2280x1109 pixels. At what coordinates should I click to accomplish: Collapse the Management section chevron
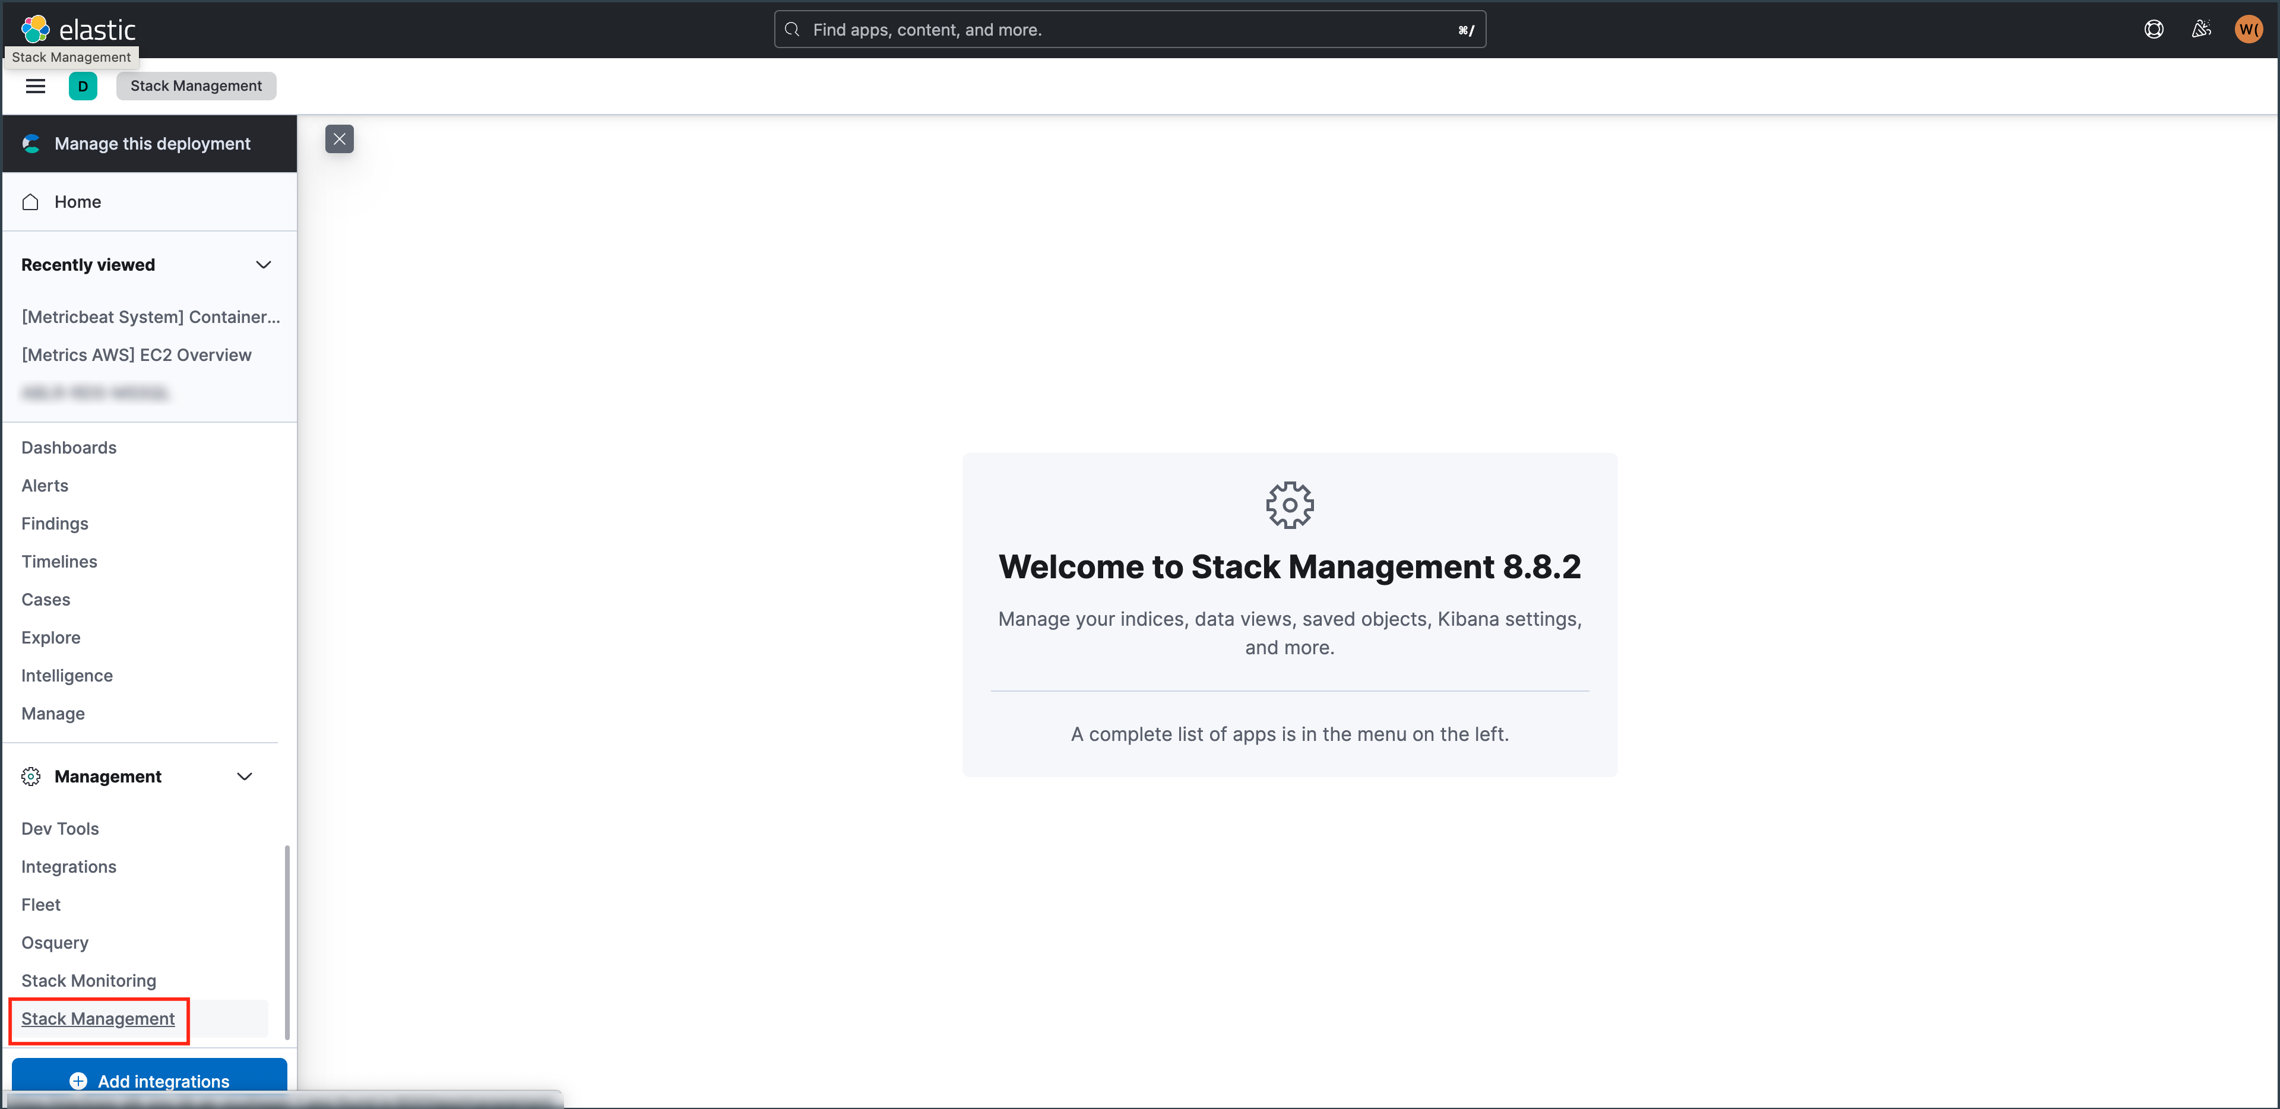245,776
